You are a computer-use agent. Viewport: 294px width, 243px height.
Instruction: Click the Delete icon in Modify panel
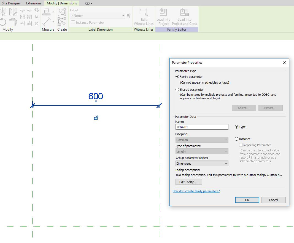click(36, 23)
